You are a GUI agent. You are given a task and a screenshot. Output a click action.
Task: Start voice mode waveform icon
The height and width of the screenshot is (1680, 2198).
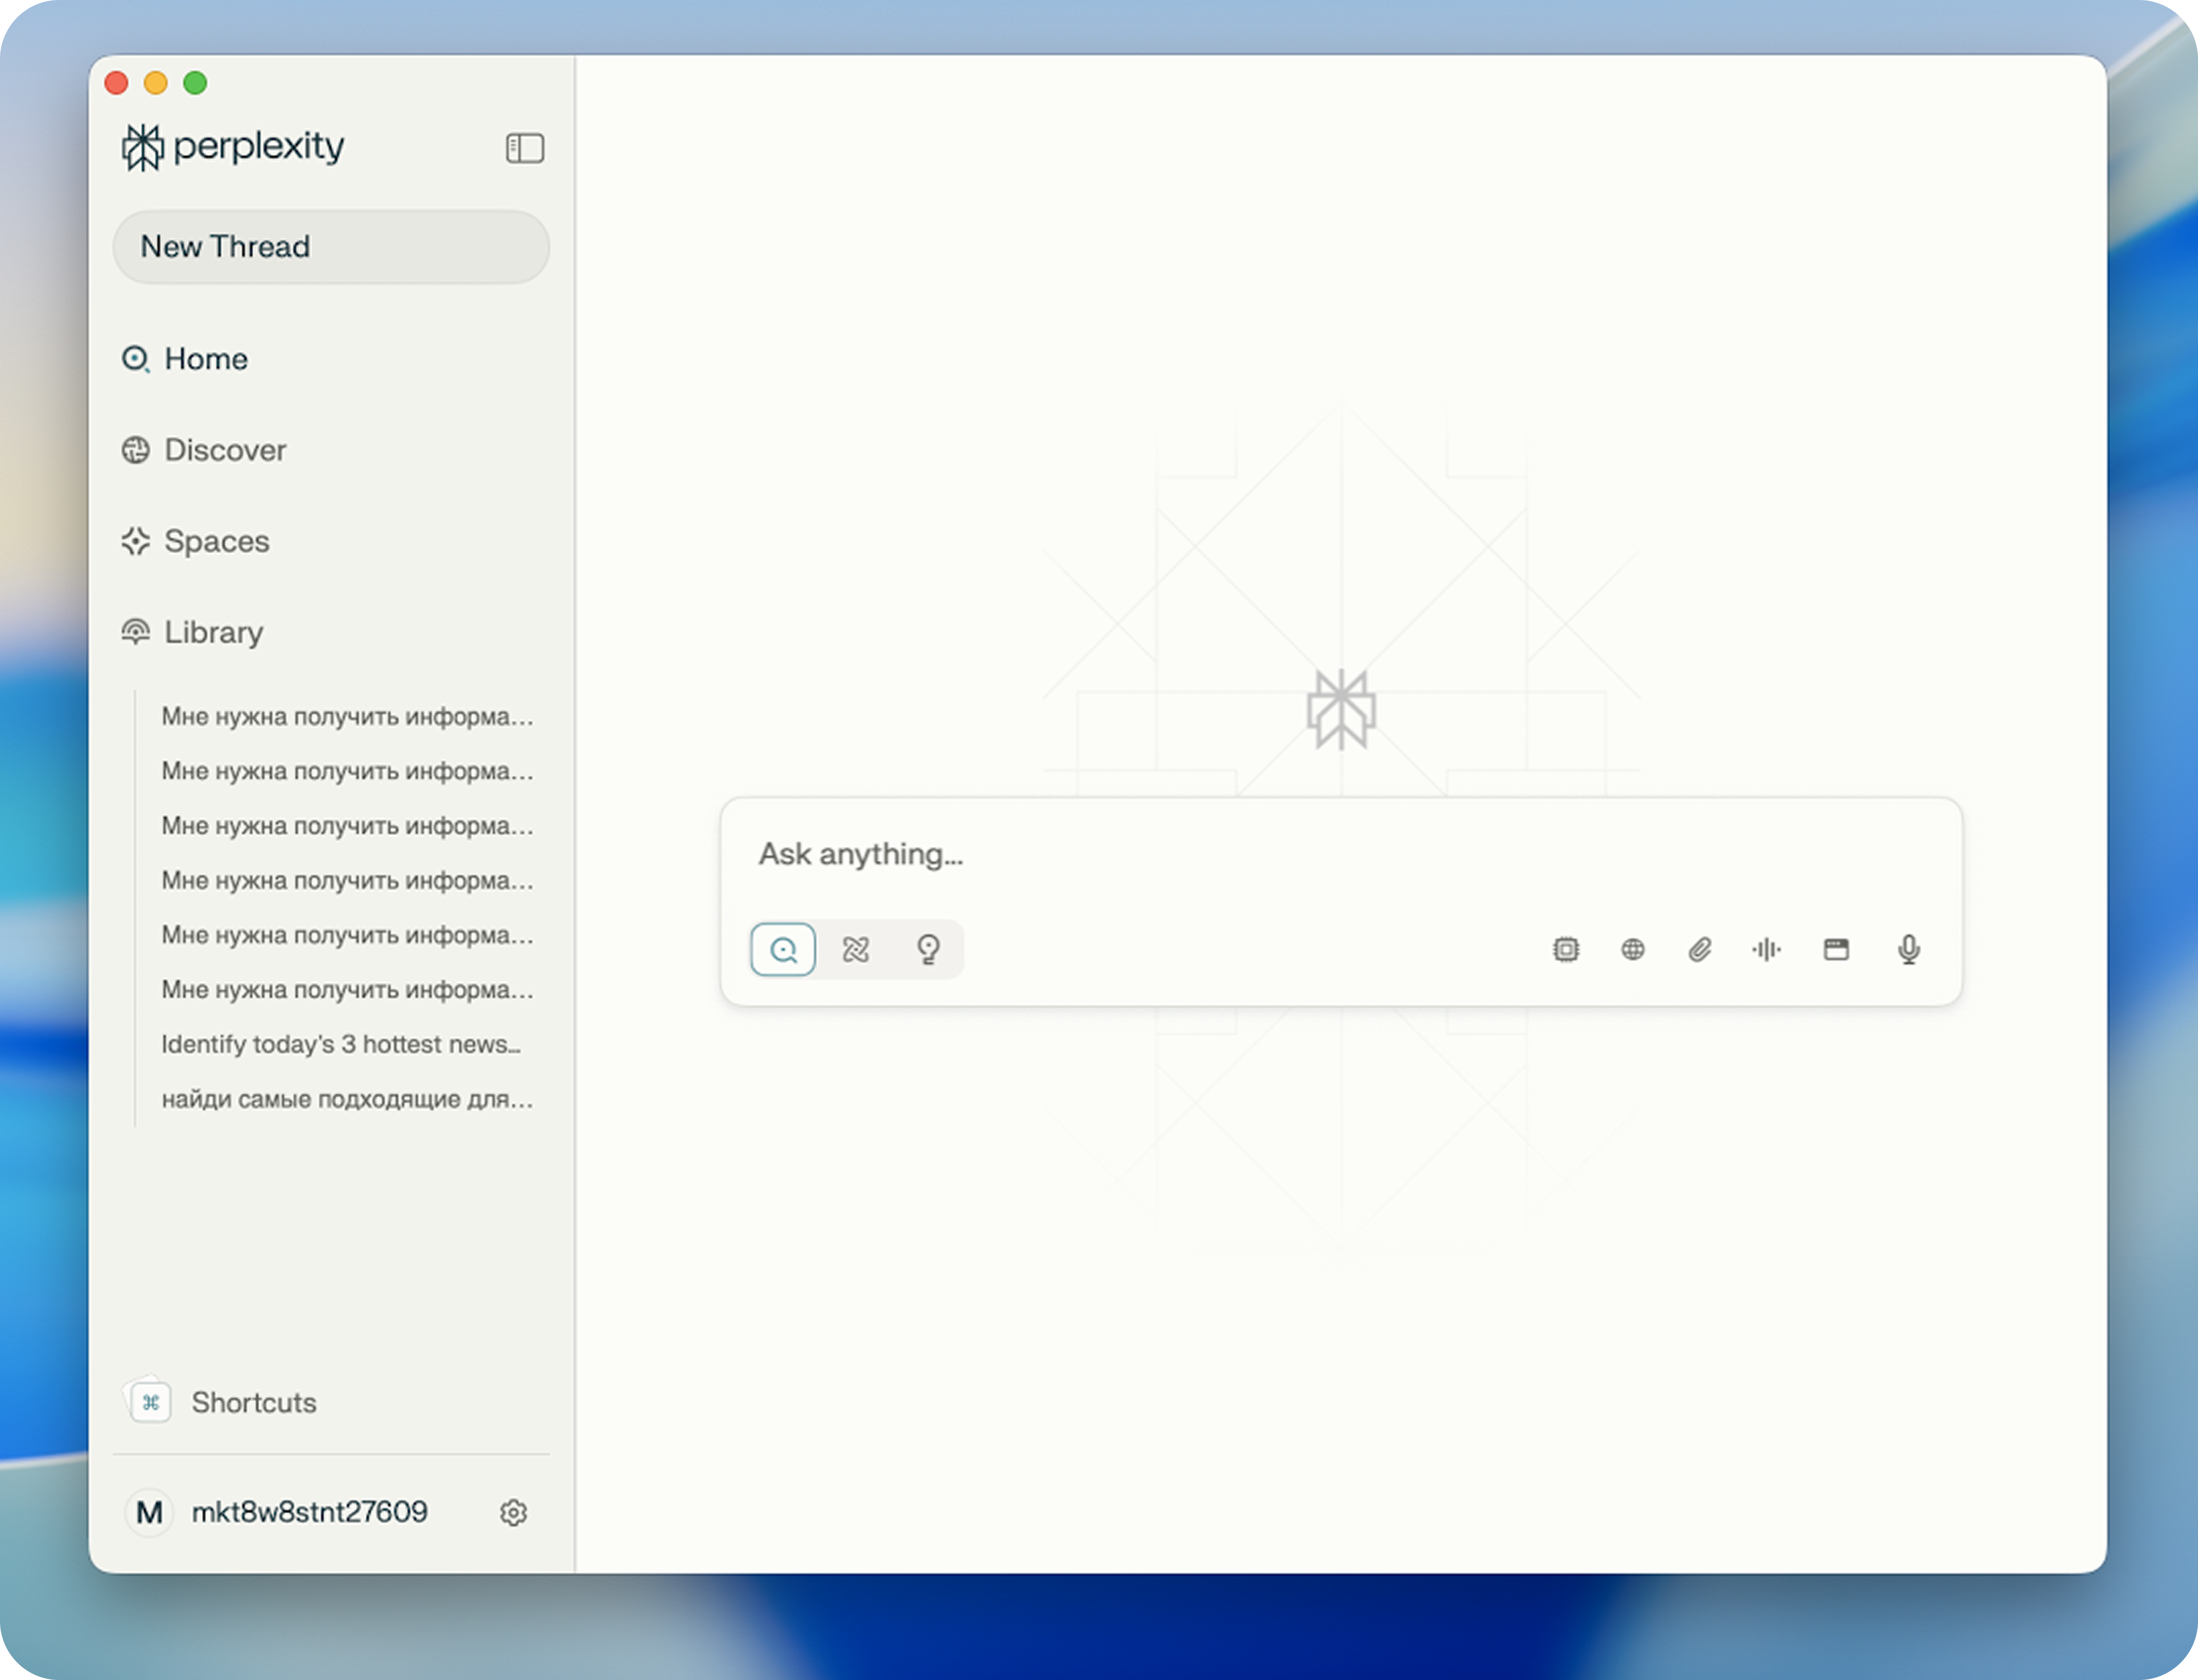coord(1766,949)
